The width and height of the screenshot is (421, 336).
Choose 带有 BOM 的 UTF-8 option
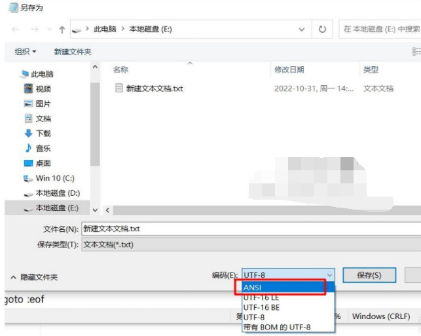(288, 327)
